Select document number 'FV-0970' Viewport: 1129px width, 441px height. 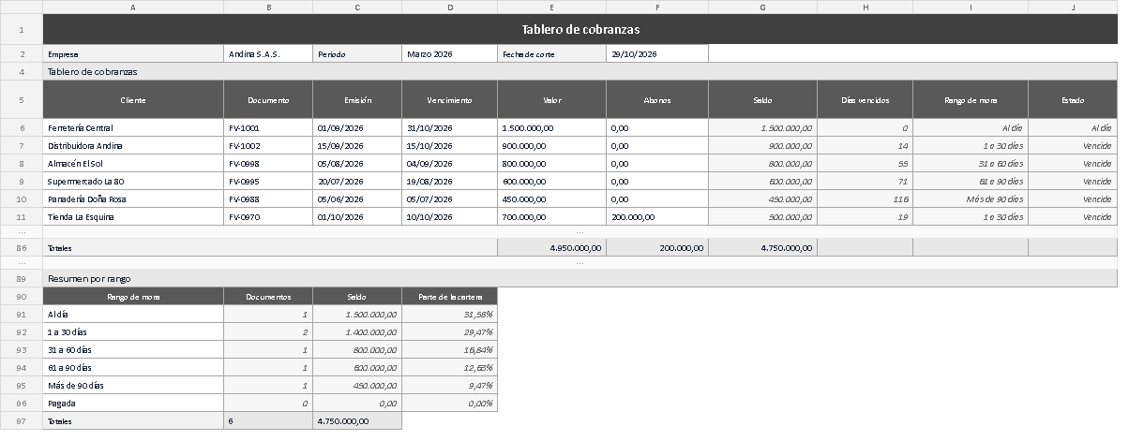click(268, 217)
